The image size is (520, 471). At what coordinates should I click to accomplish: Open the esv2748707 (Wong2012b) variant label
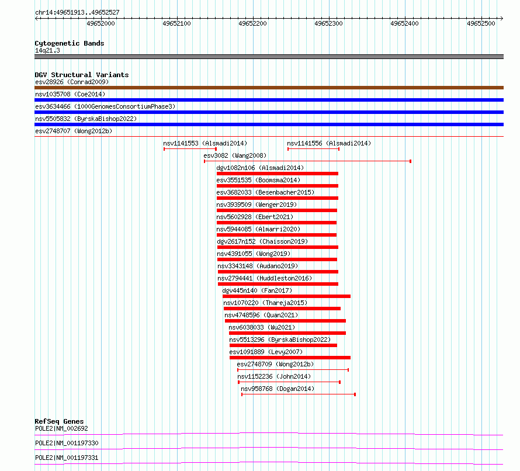point(74,131)
